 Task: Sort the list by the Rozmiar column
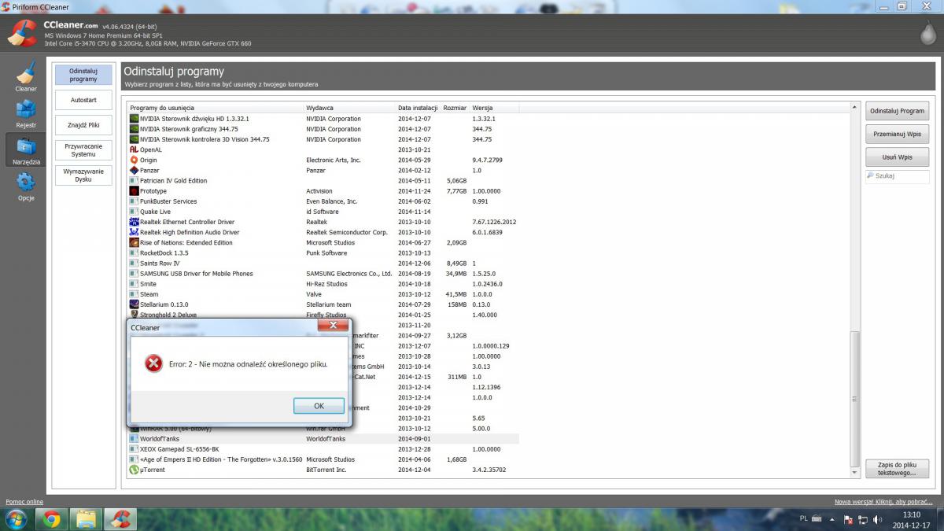point(455,108)
